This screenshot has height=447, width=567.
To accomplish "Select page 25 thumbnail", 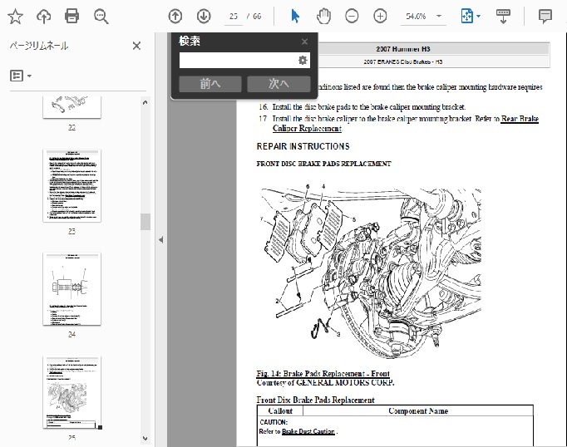I will (x=72, y=392).
